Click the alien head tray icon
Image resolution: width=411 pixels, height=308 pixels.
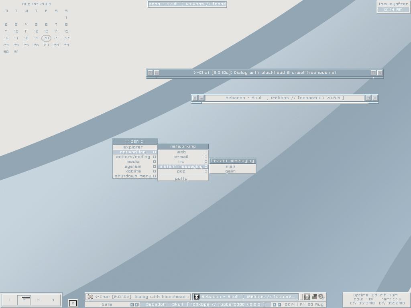click(307, 297)
